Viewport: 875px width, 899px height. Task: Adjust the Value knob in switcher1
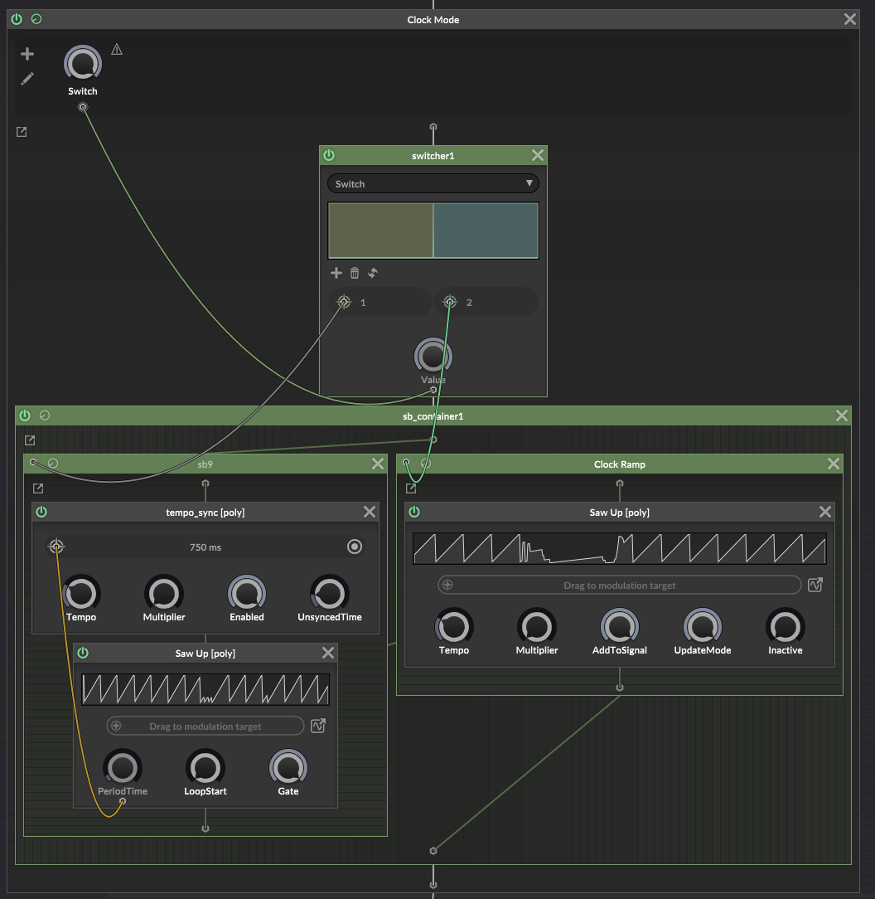tap(433, 357)
